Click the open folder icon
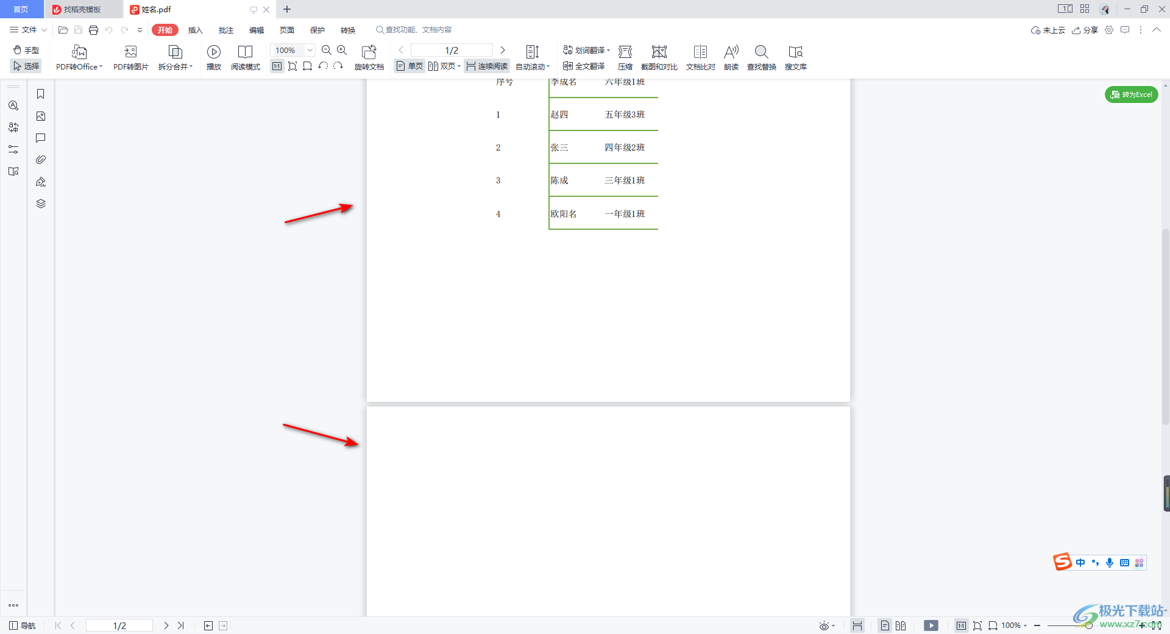The height and width of the screenshot is (634, 1170). click(63, 30)
